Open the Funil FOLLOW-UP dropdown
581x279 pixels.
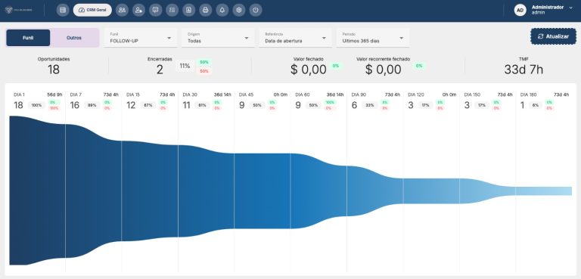[x=141, y=38]
